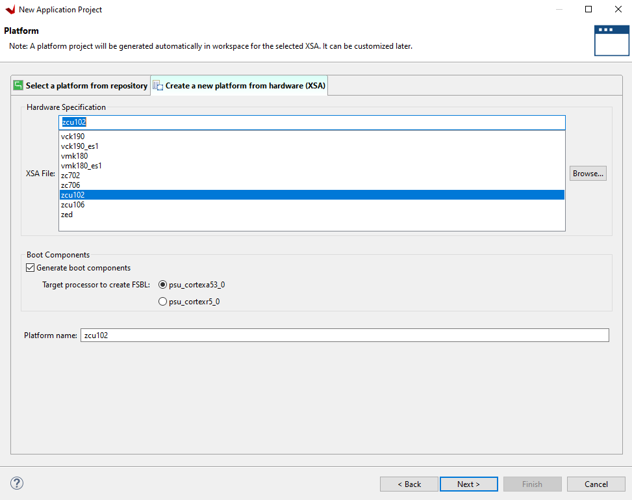Viewport: 632px width, 500px height.
Task: Toggle Generate boot components checkbox
Action: click(30, 268)
